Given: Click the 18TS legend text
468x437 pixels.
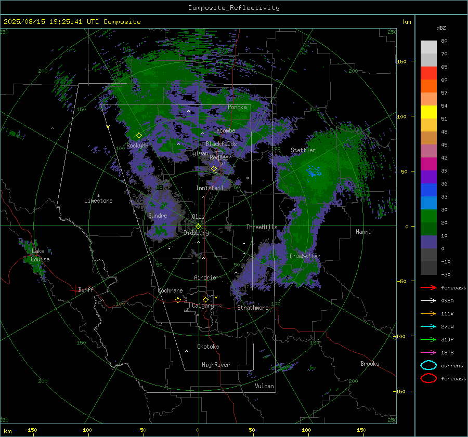Looking at the screenshot, I should pyautogui.click(x=447, y=353).
